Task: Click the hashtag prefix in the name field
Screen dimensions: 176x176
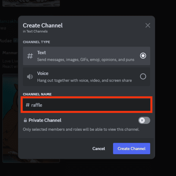Action: tap(28, 105)
